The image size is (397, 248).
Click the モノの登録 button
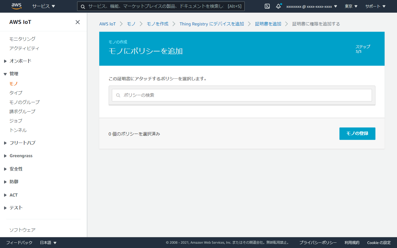click(x=357, y=133)
